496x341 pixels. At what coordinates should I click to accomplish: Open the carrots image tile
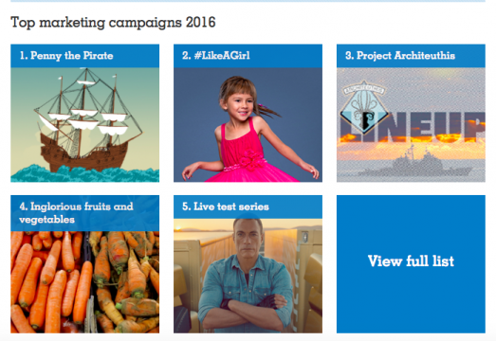tap(84, 282)
